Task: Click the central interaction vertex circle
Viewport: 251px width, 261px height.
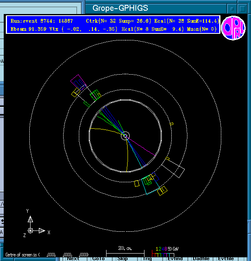Action: 125,136
